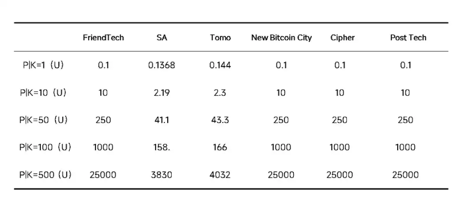The height and width of the screenshot is (198, 461).
Task: Select the 41.1 cell under SA
Action: pyautogui.click(x=162, y=120)
